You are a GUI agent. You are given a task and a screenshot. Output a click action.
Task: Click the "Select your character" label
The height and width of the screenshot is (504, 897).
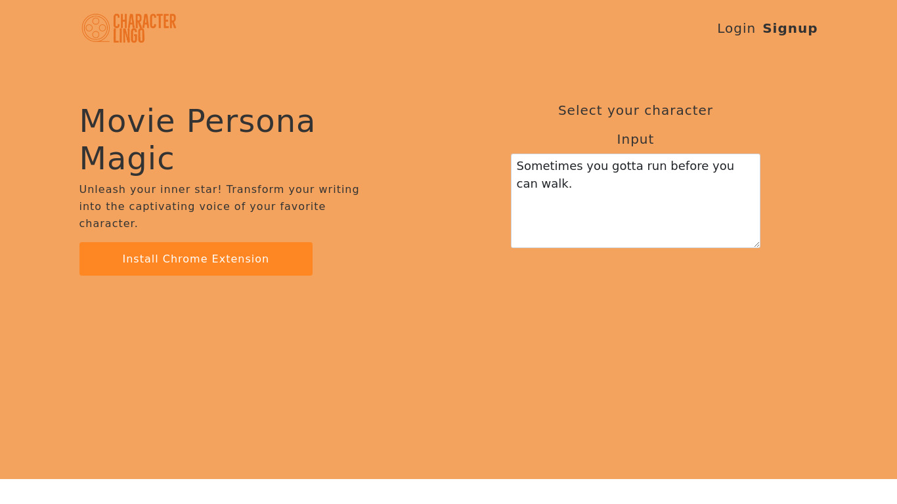pos(635,110)
